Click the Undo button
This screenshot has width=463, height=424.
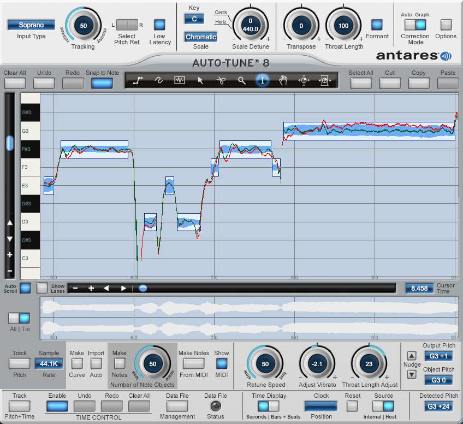pos(44,83)
